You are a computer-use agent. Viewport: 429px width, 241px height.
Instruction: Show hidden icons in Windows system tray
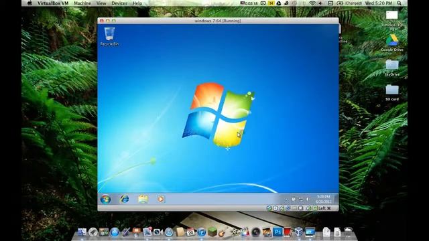286,199
